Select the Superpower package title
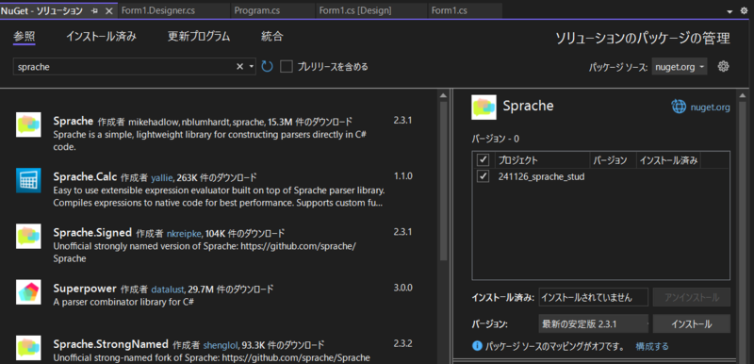 click(x=85, y=288)
